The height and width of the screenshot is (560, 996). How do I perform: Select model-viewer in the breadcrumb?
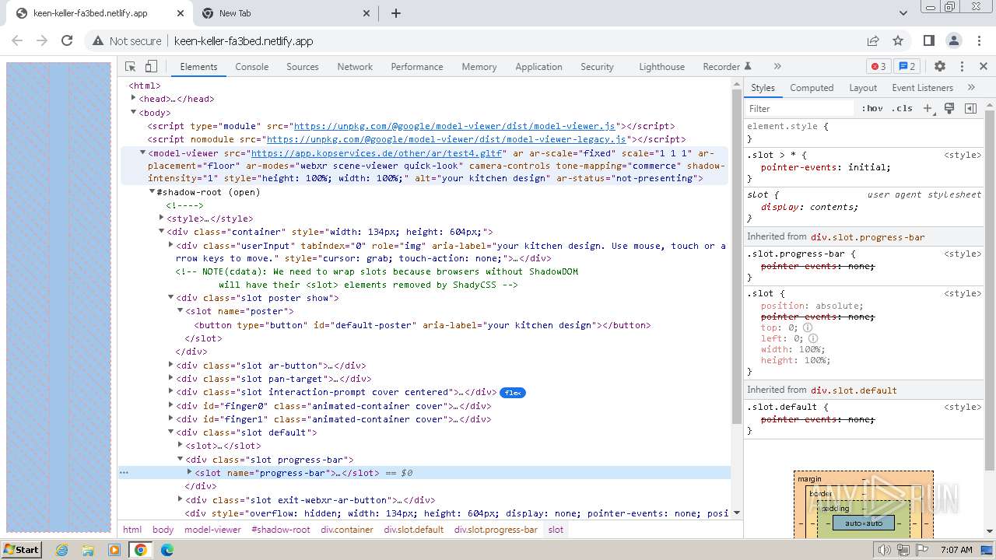click(x=212, y=530)
